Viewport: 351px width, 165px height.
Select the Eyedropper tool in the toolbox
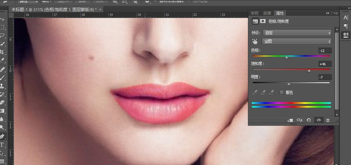tap(2, 60)
